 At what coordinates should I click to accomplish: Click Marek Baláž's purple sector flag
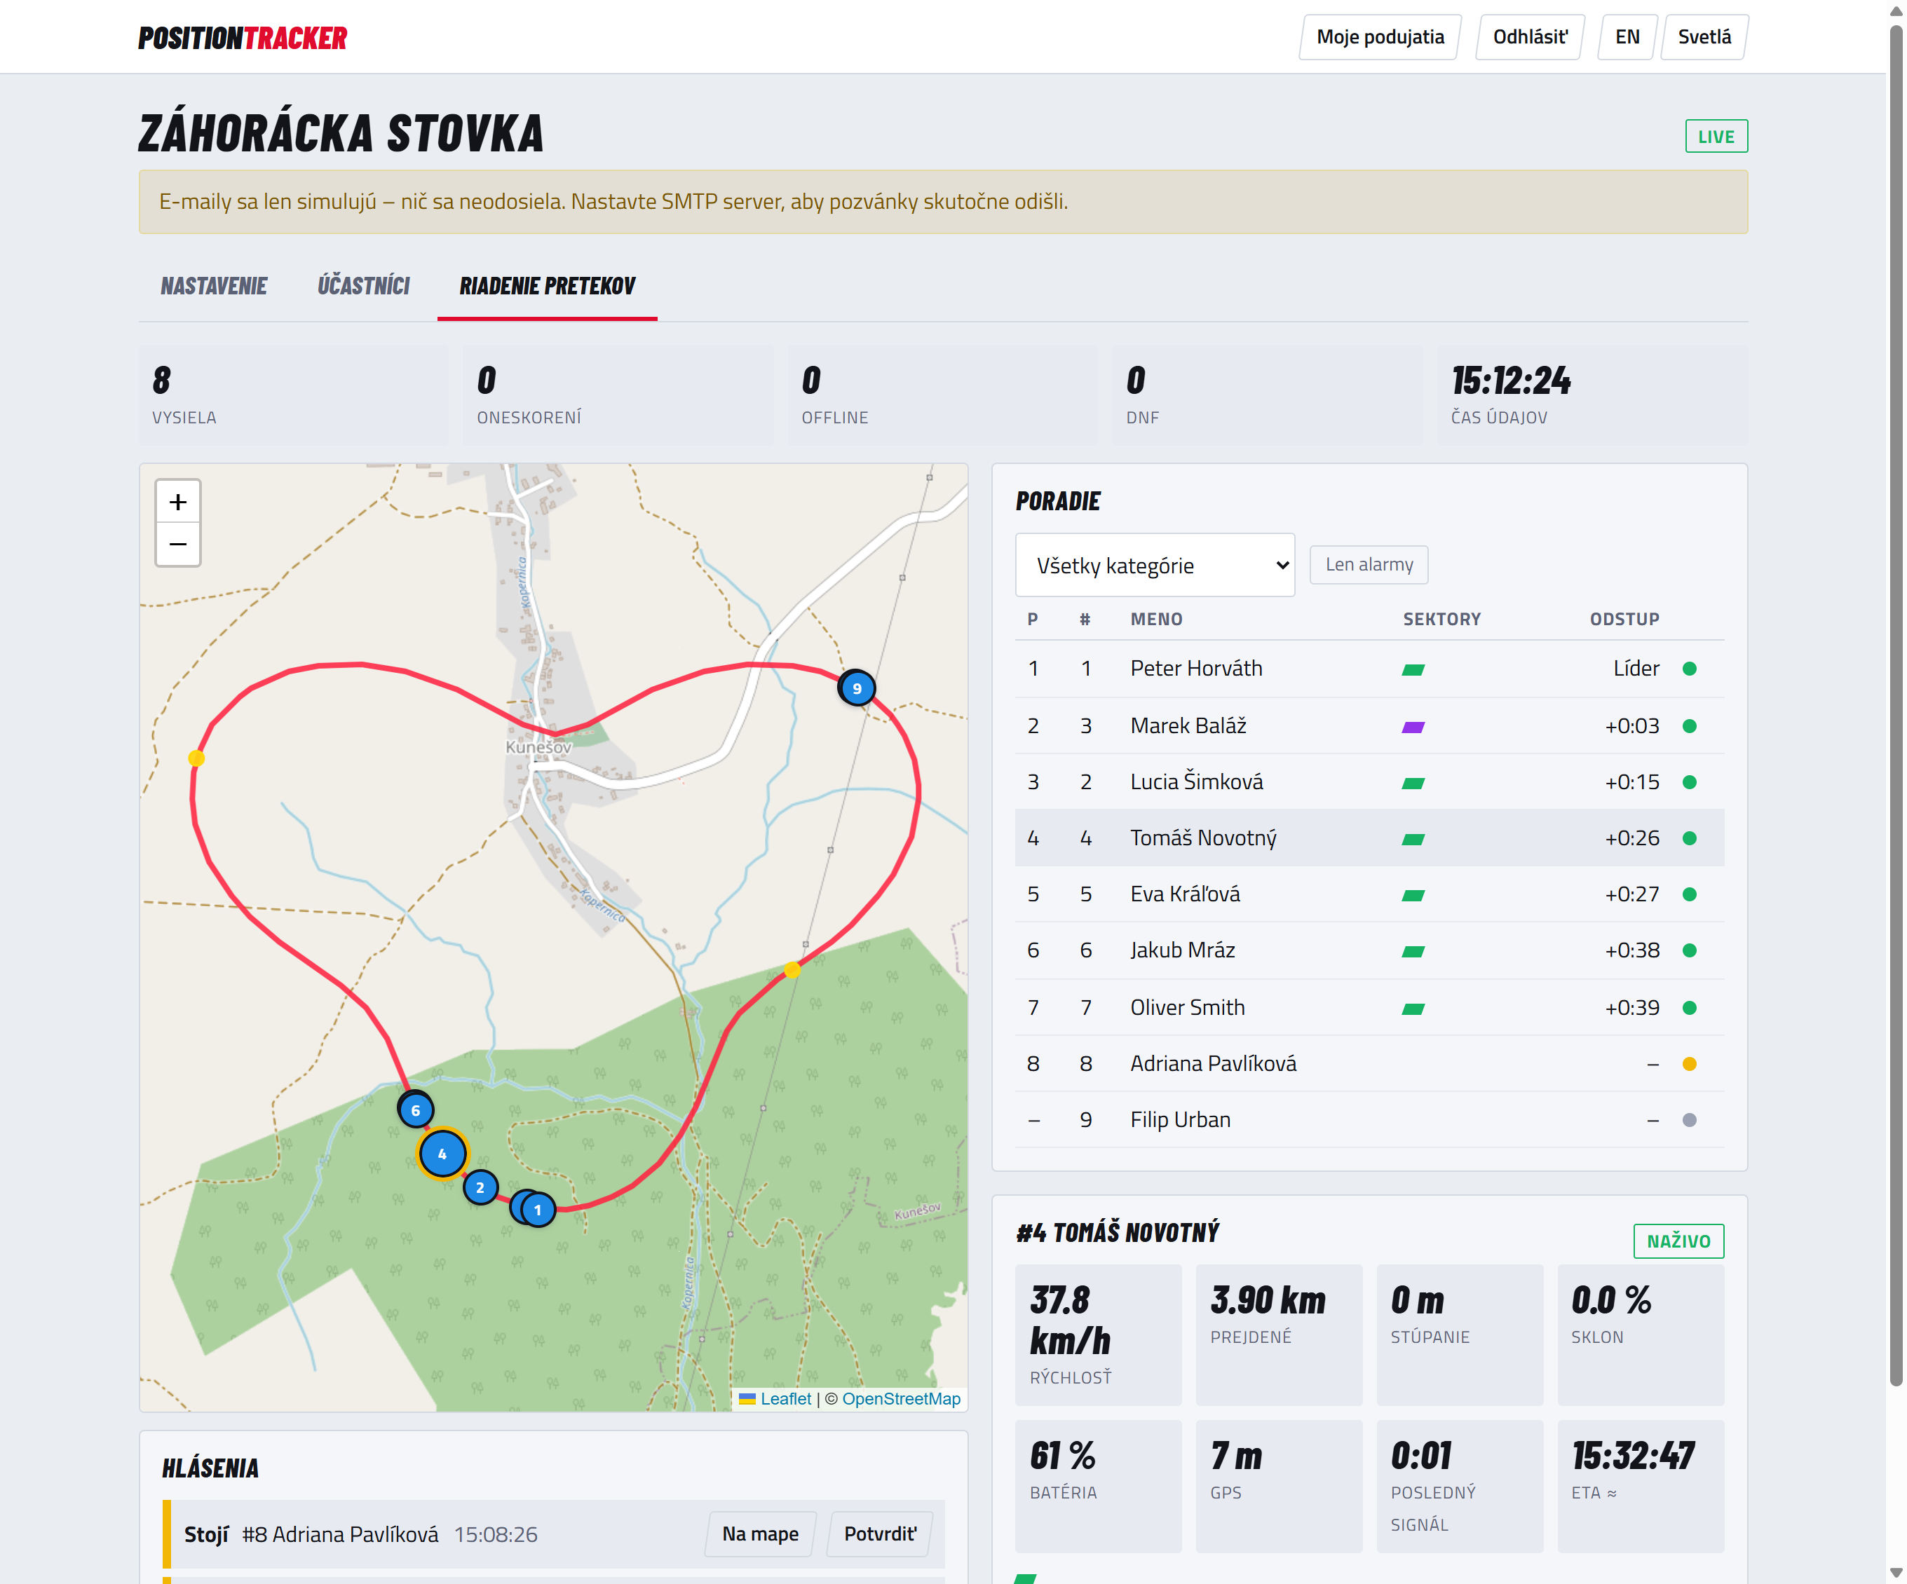[1413, 727]
